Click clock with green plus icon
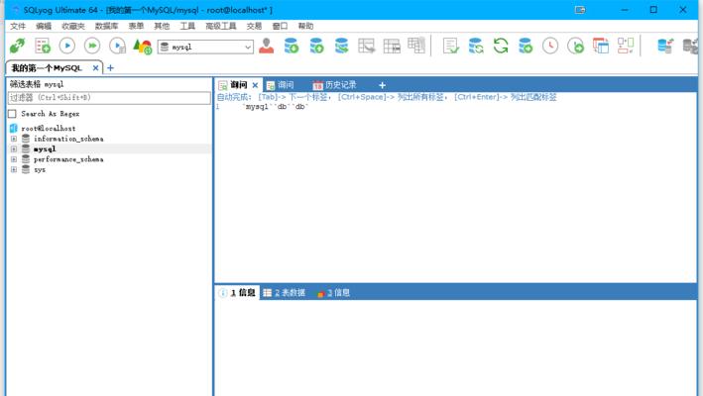Image resolution: width=703 pixels, height=396 pixels. [576, 46]
